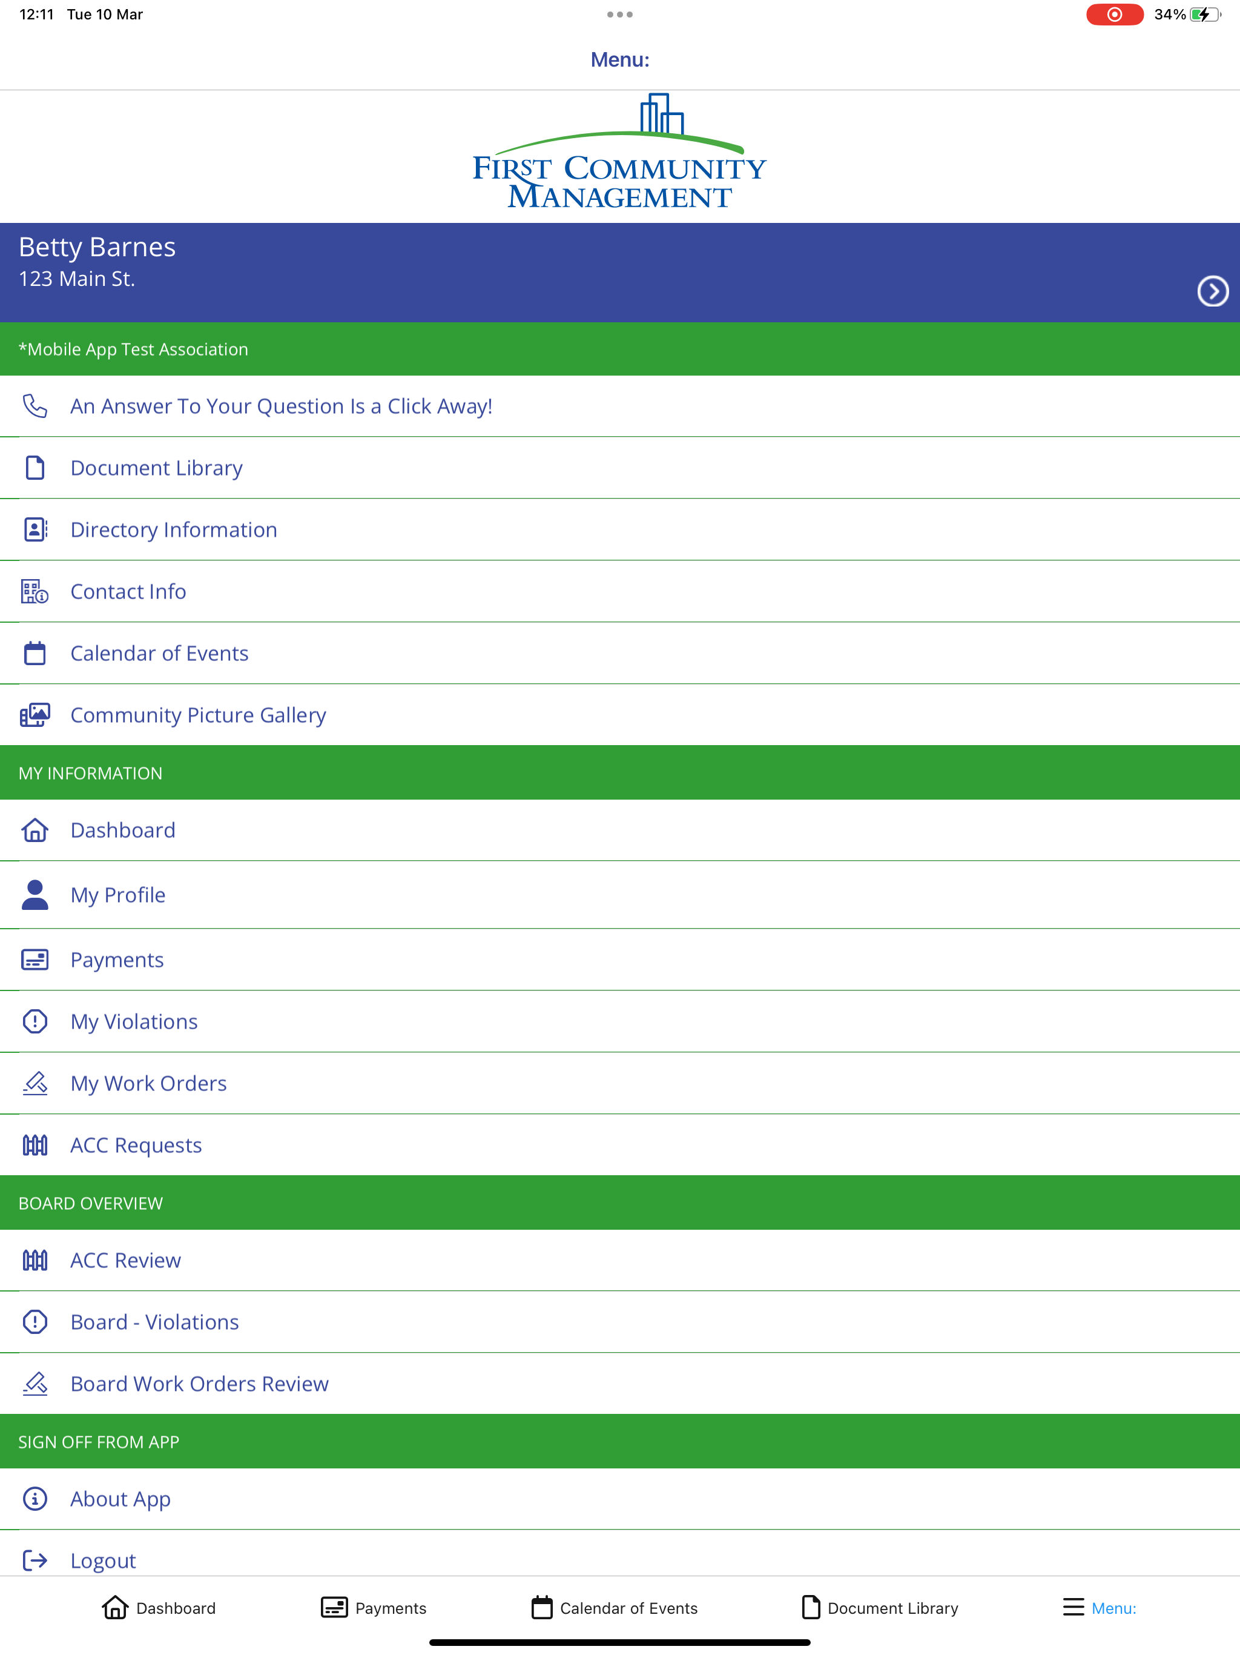Tap the hamburger menu icon in bottom bar

(1073, 1607)
